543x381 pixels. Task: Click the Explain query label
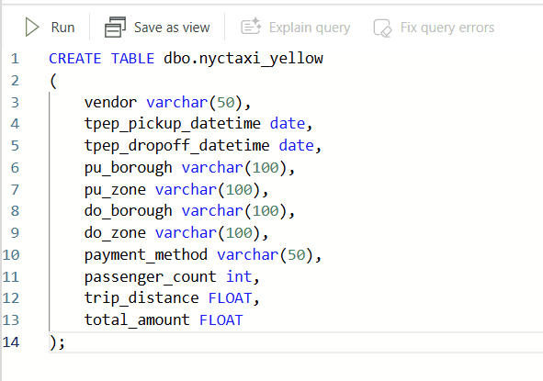(x=310, y=28)
